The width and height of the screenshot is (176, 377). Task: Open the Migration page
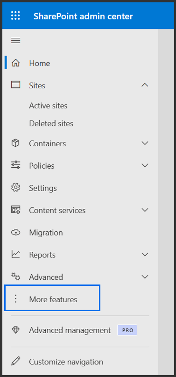tap(46, 233)
